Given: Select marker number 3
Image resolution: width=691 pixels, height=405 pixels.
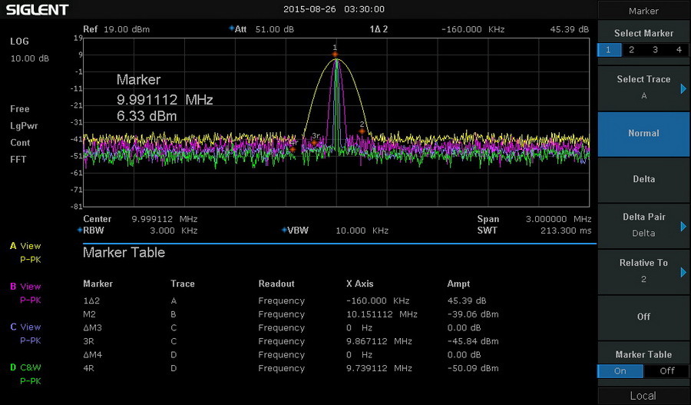Looking at the screenshot, I should [x=655, y=50].
